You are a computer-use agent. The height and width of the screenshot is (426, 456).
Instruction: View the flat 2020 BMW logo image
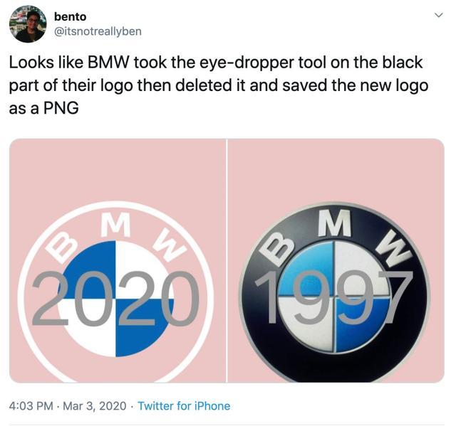pyautogui.click(x=118, y=260)
